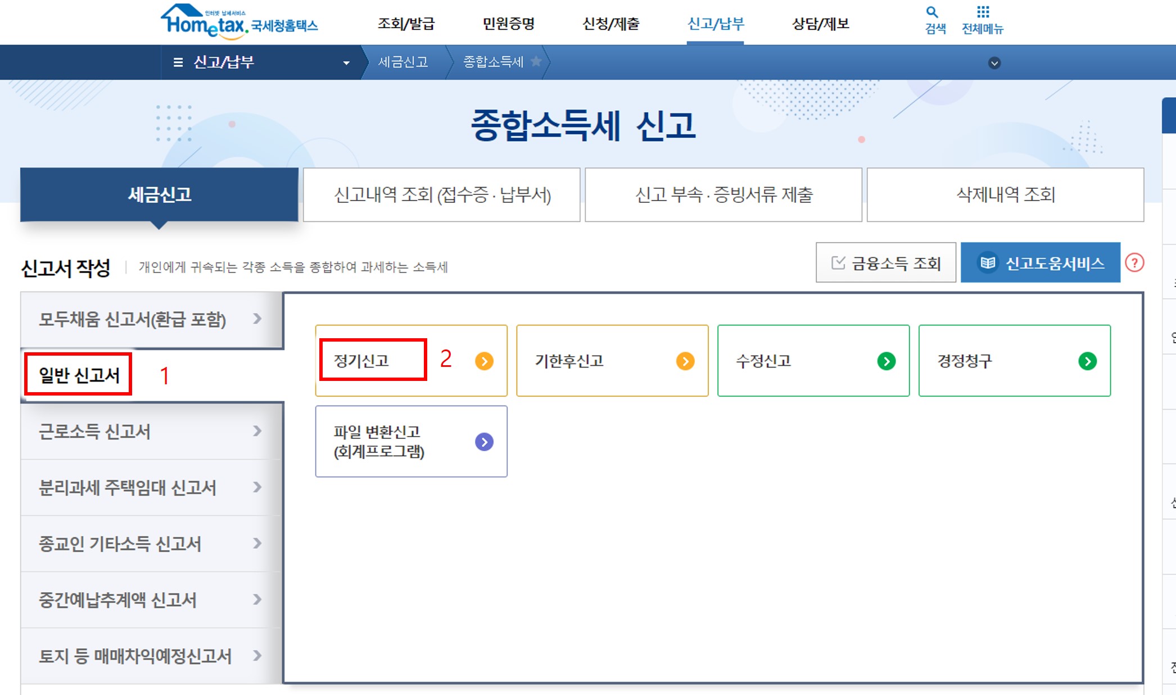Open the 삭제내역 조회 tab

pyautogui.click(x=1005, y=194)
